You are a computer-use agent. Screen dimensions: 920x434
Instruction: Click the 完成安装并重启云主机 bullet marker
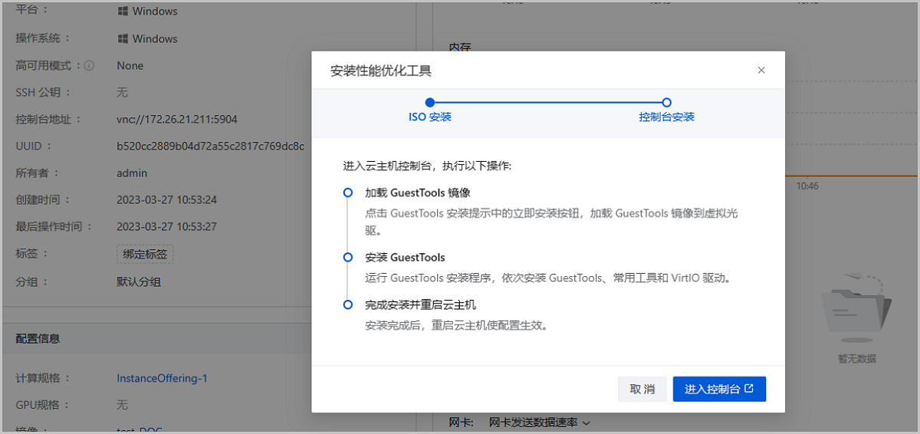348,304
